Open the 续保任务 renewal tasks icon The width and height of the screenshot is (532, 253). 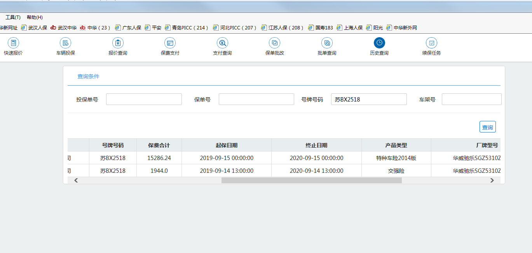coord(431,43)
